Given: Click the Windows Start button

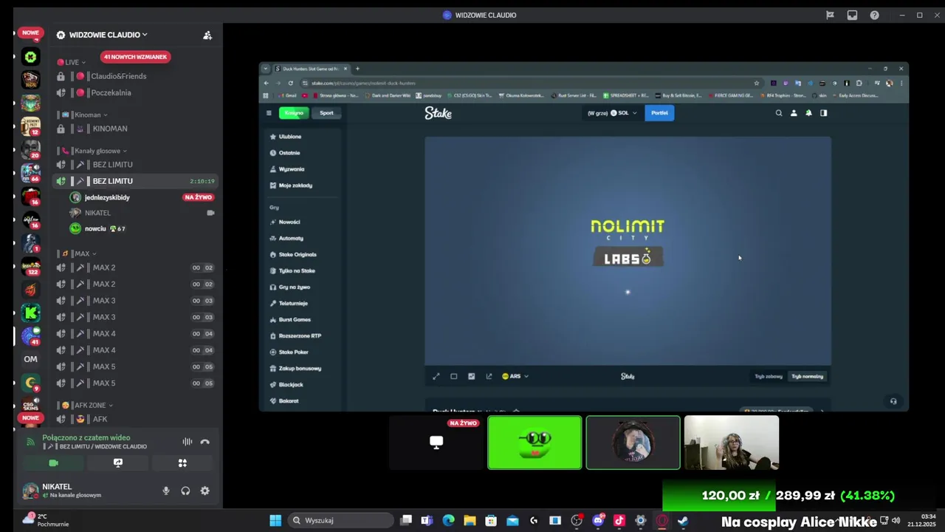Looking at the screenshot, I should point(275,520).
